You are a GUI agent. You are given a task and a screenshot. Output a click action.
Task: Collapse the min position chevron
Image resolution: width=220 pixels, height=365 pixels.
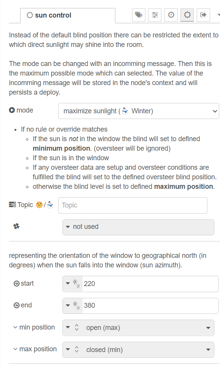[15, 327]
